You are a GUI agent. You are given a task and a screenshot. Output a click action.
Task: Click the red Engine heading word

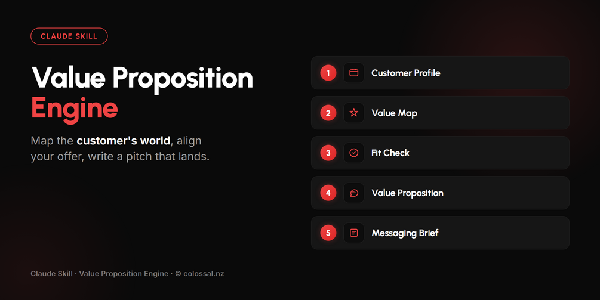[74, 109]
